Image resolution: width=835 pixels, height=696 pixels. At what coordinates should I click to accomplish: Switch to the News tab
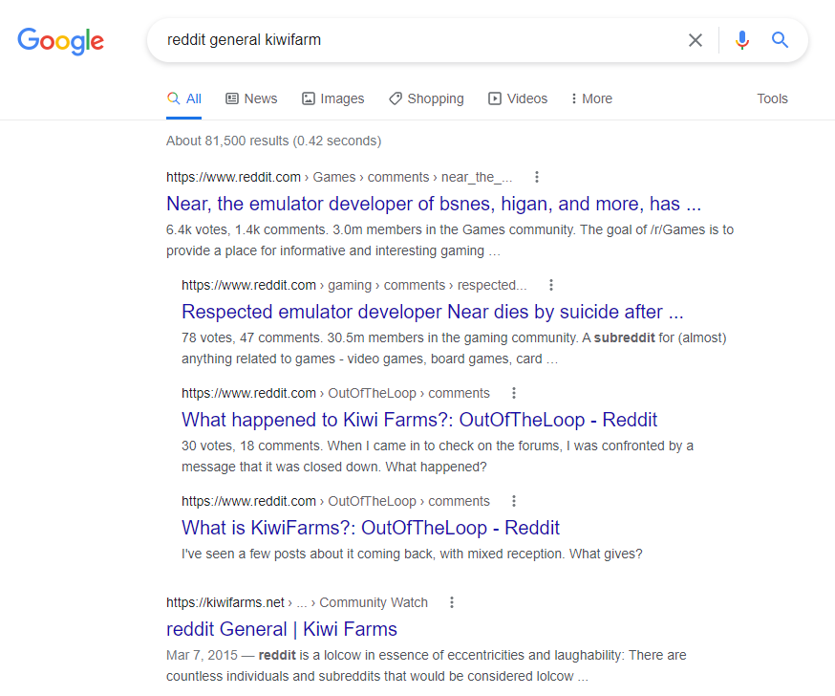tap(251, 98)
